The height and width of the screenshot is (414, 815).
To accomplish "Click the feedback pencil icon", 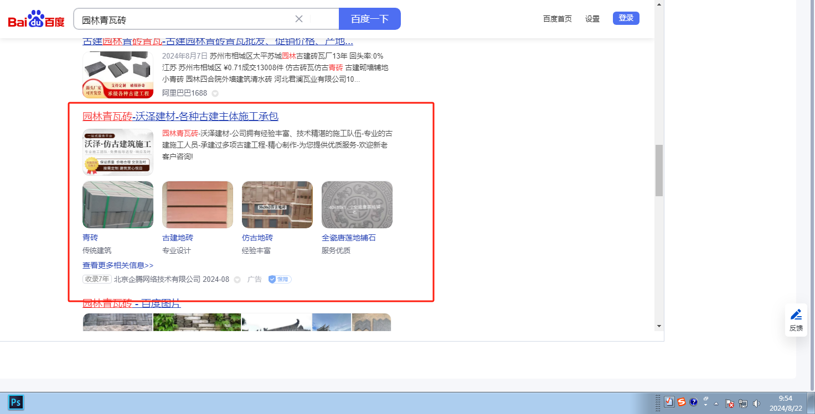I will 796,315.
